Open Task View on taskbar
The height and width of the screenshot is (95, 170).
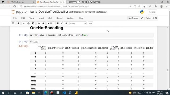21,93
